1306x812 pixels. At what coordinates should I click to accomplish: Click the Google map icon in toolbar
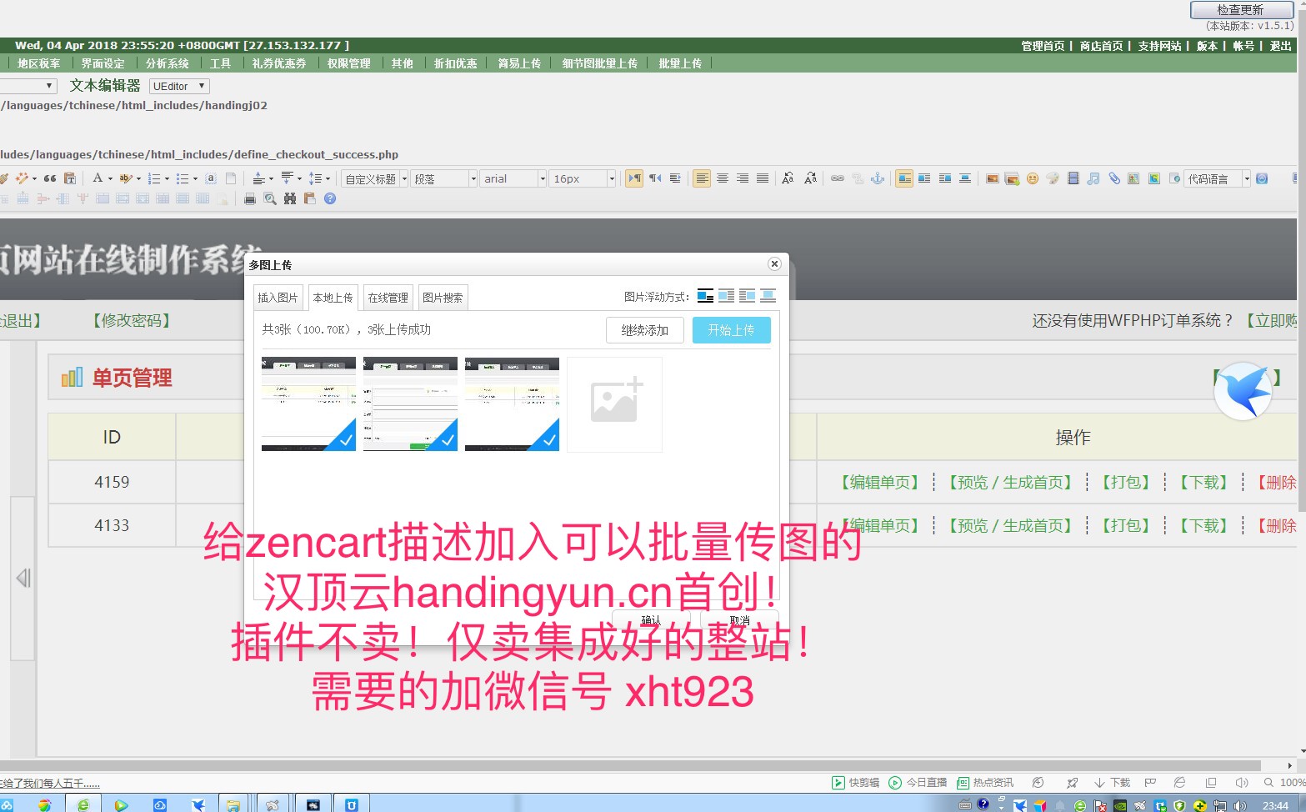[1154, 178]
